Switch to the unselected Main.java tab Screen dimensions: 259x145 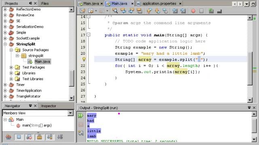pyautogui.click(x=91, y=4)
